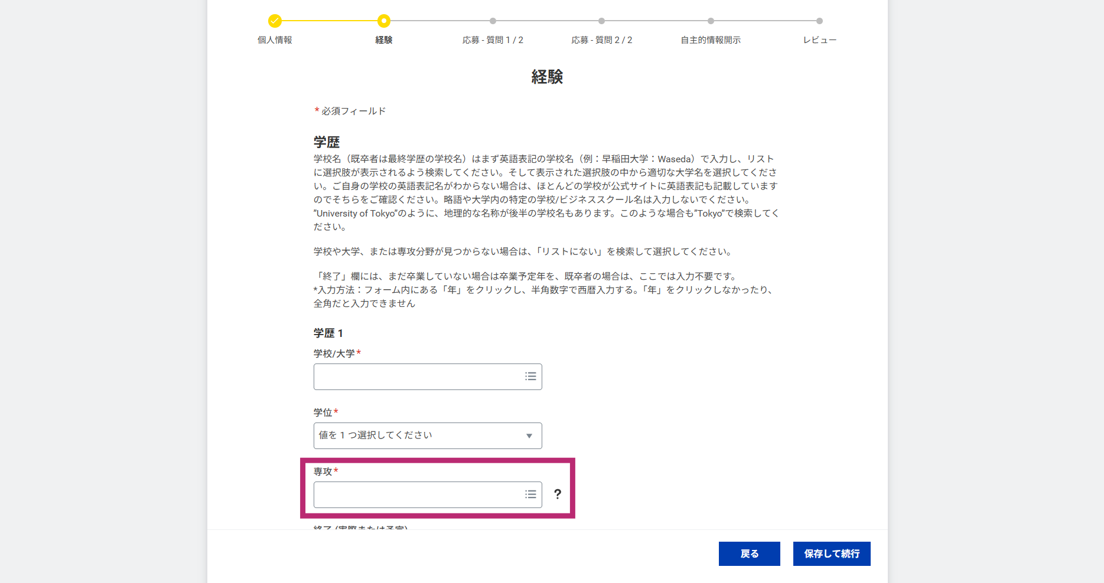The image size is (1104, 583).
Task: Click the 必須フィールド note
Action: point(350,111)
